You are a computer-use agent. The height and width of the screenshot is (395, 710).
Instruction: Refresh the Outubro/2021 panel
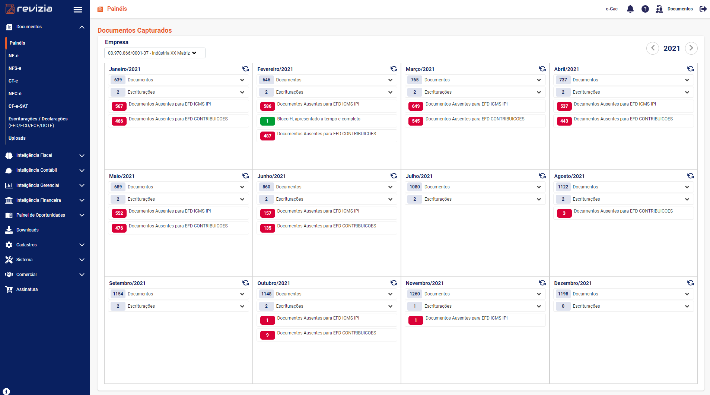click(x=394, y=283)
